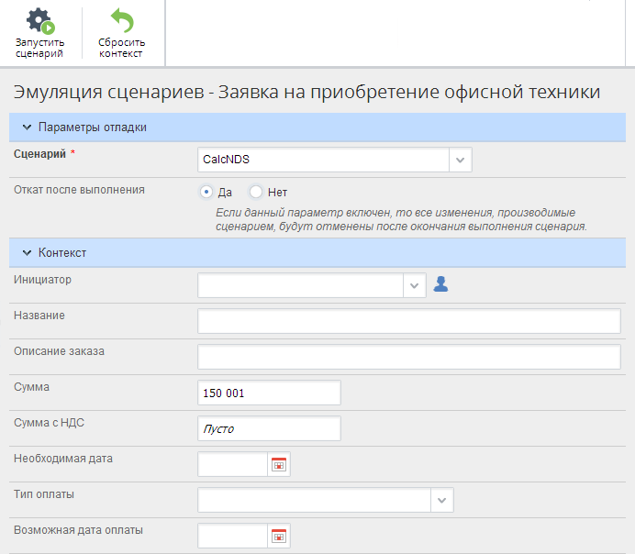
Task: Click the Тип оплаты label
Action: (44, 494)
